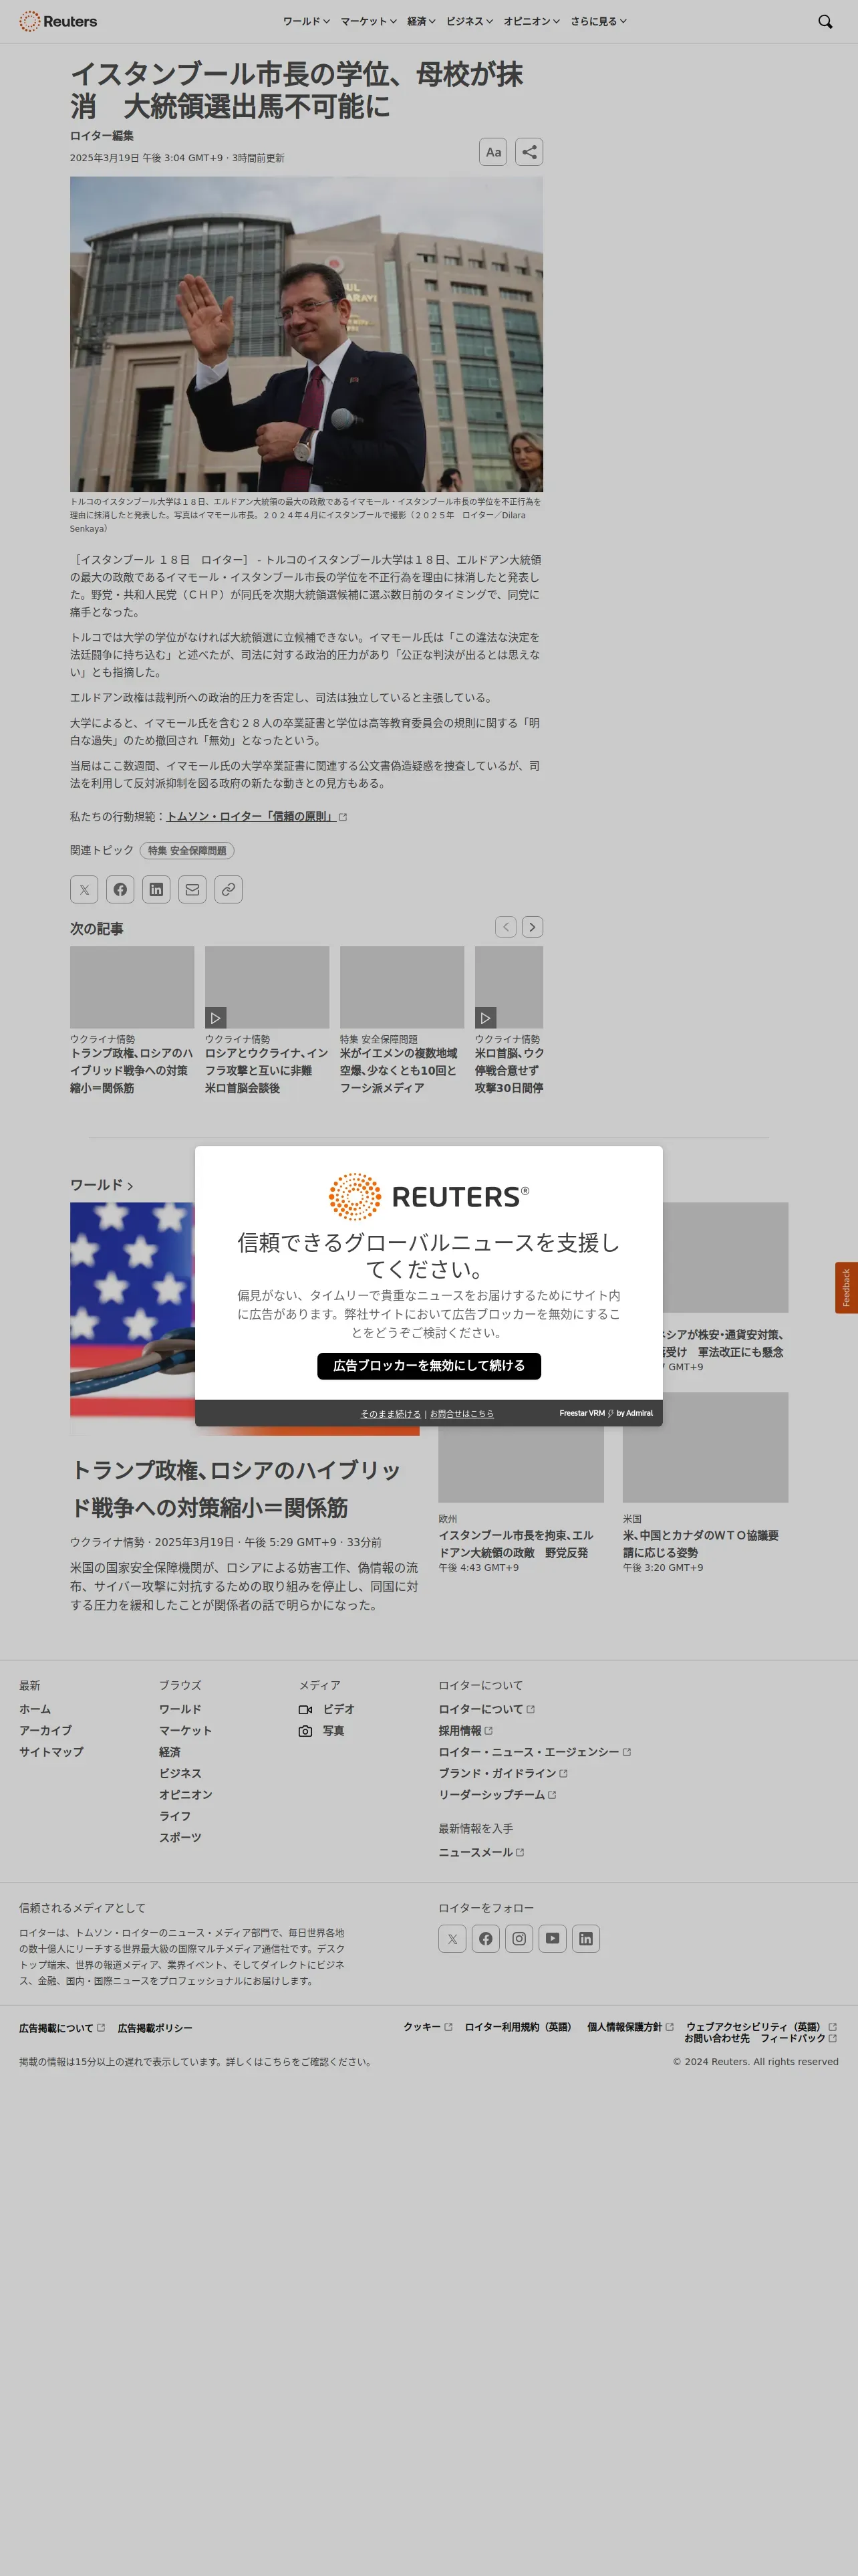
Task: Expand the 経済 nav dropdown
Action: [x=422, y=21]
